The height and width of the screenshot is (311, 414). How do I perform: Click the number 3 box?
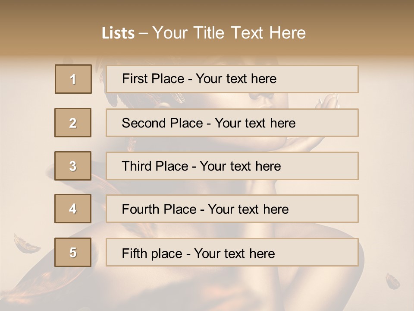click(x=73, y=166)
